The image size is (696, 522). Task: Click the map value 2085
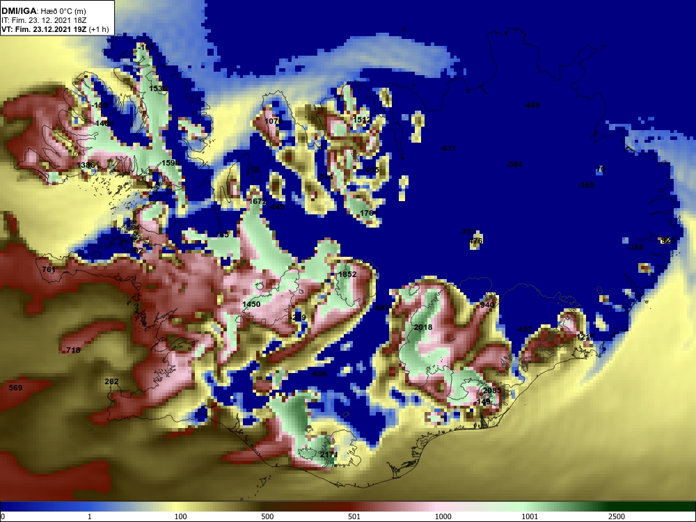(492, 390)
